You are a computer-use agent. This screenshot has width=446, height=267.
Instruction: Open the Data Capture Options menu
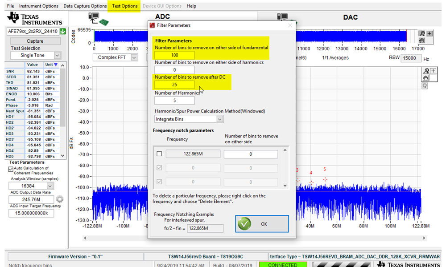click(x=85, y=6)
